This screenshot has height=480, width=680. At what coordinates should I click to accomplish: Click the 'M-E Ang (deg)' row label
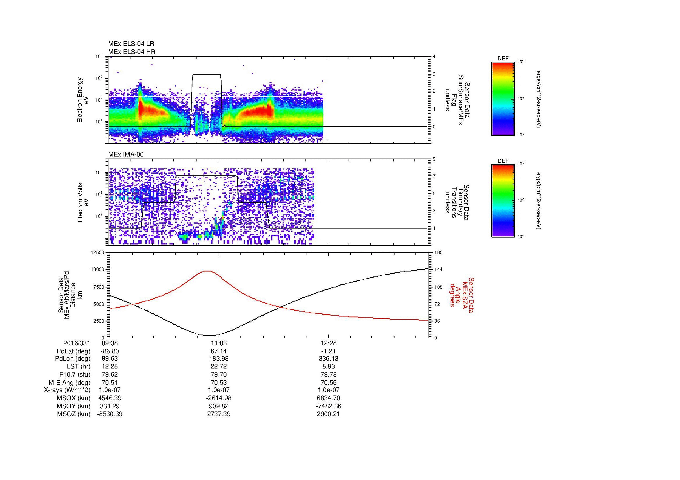coord(69,383)
